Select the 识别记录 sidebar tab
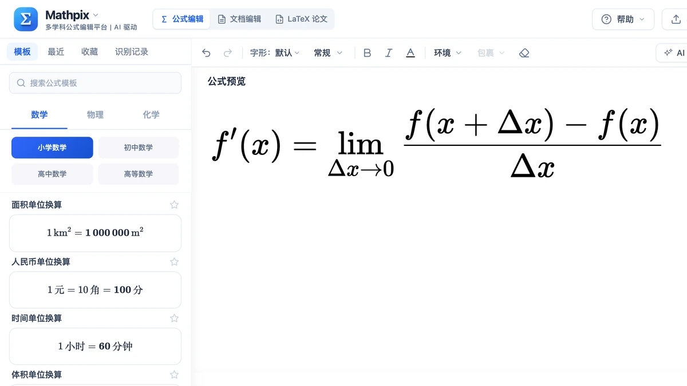 [x=132, y=51]
